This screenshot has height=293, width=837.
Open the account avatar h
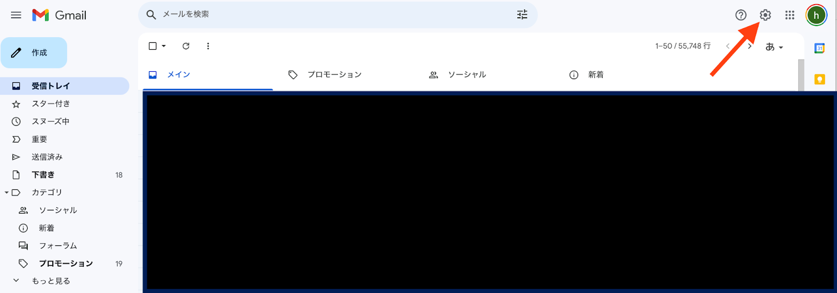tap(816, 15)
